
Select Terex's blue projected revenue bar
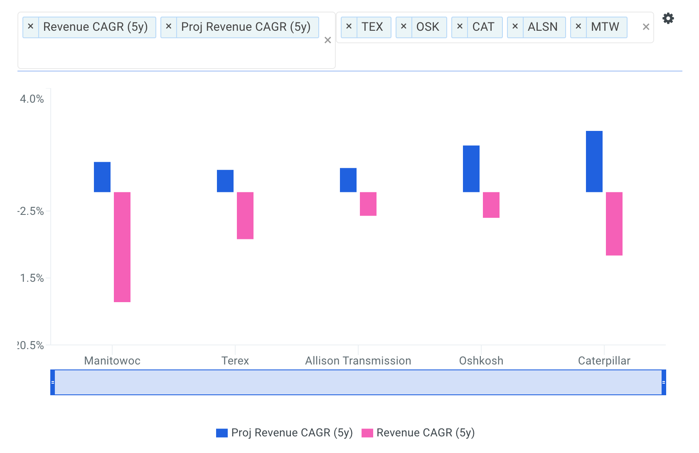225,181
